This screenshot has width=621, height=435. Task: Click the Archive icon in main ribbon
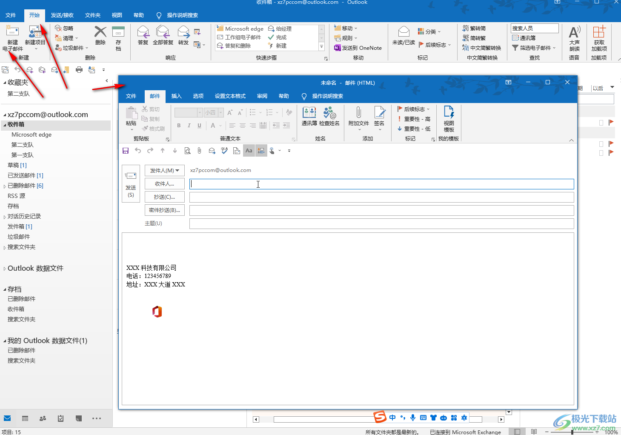point(118,31)
